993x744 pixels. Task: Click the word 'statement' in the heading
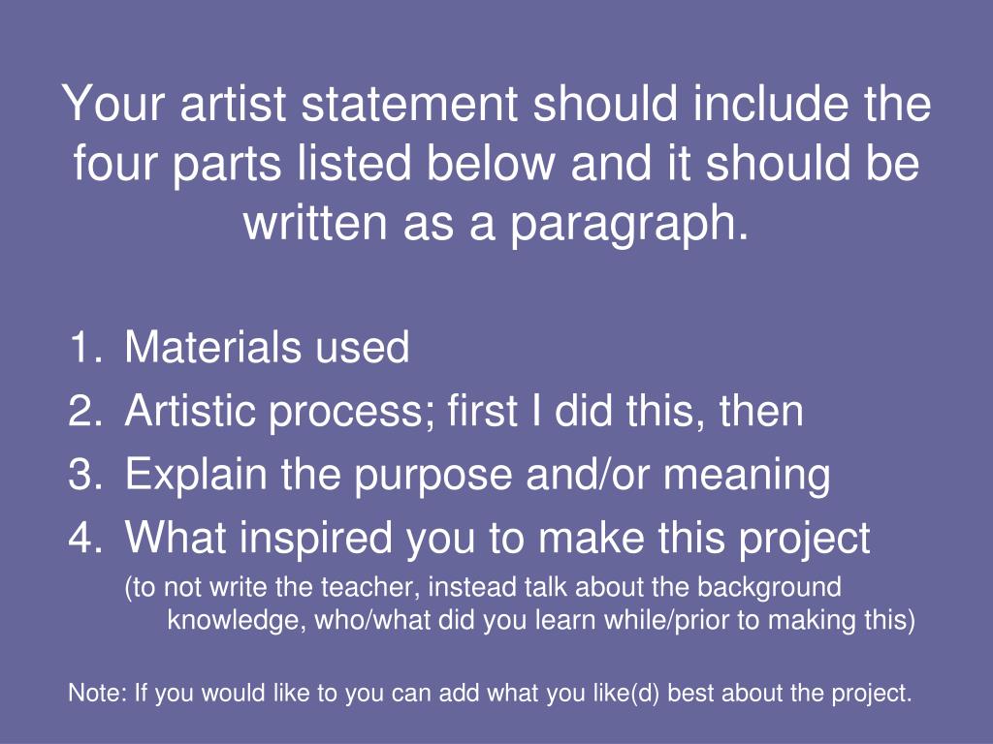[x=409, y=103]
